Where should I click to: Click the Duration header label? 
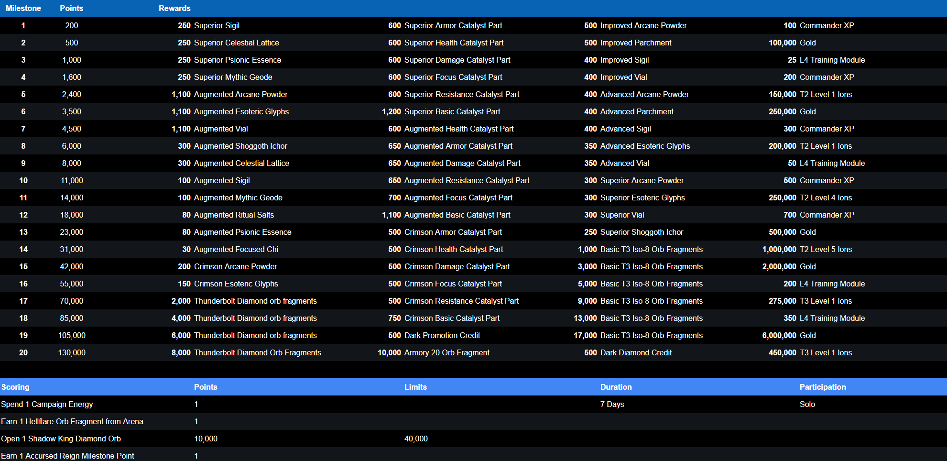[616, 387]
